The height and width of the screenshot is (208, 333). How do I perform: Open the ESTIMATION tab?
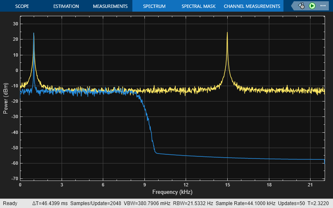(66, 6)
